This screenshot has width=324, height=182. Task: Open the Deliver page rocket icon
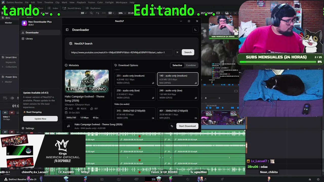pos(222,179)
